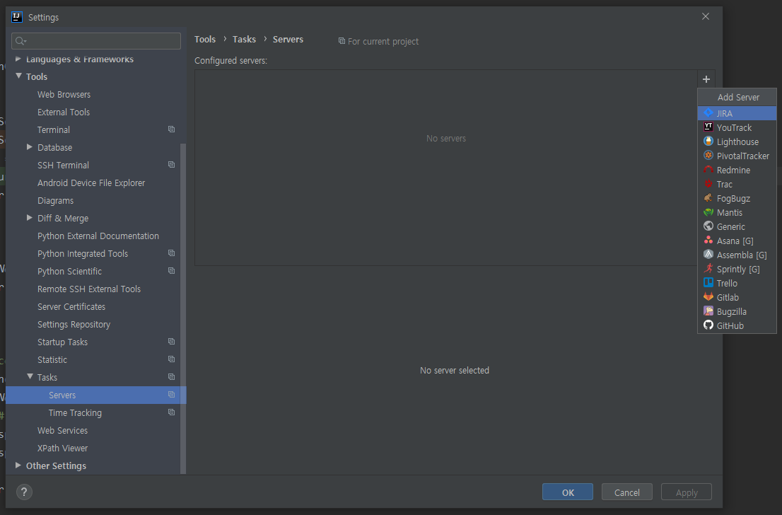The height and width of the screenshot is (515, 782).
Task: Click project-level icon beside Python Scientific
Action: click(x=172, y=271)
